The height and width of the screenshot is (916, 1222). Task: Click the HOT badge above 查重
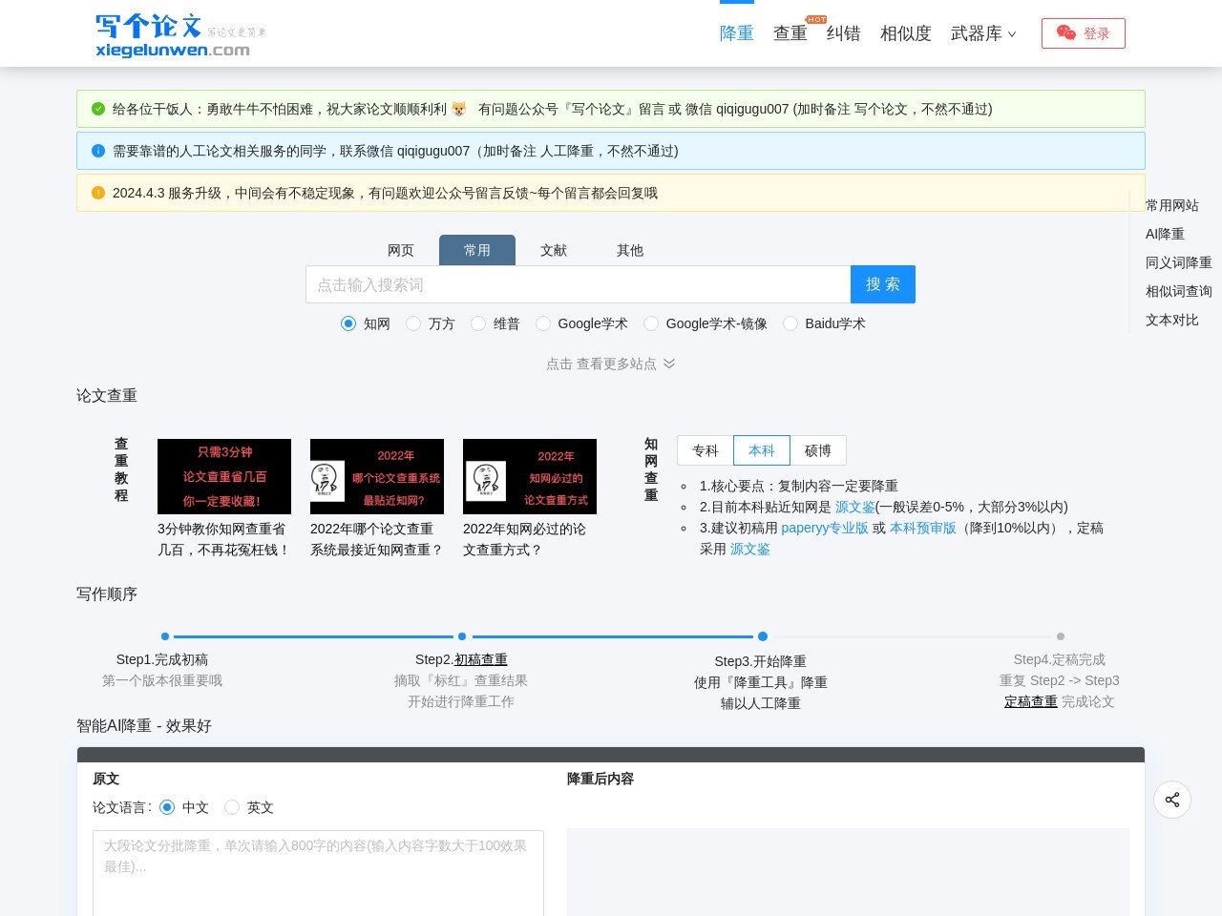click(x=816, y=18)
